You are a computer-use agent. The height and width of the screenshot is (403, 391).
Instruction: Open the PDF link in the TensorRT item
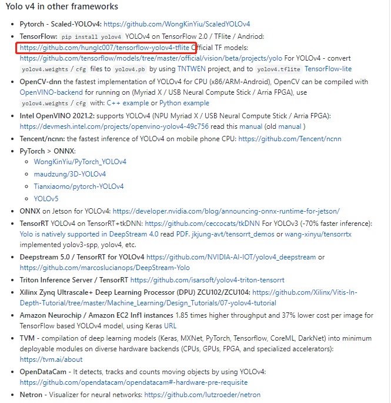coord(182,234)
